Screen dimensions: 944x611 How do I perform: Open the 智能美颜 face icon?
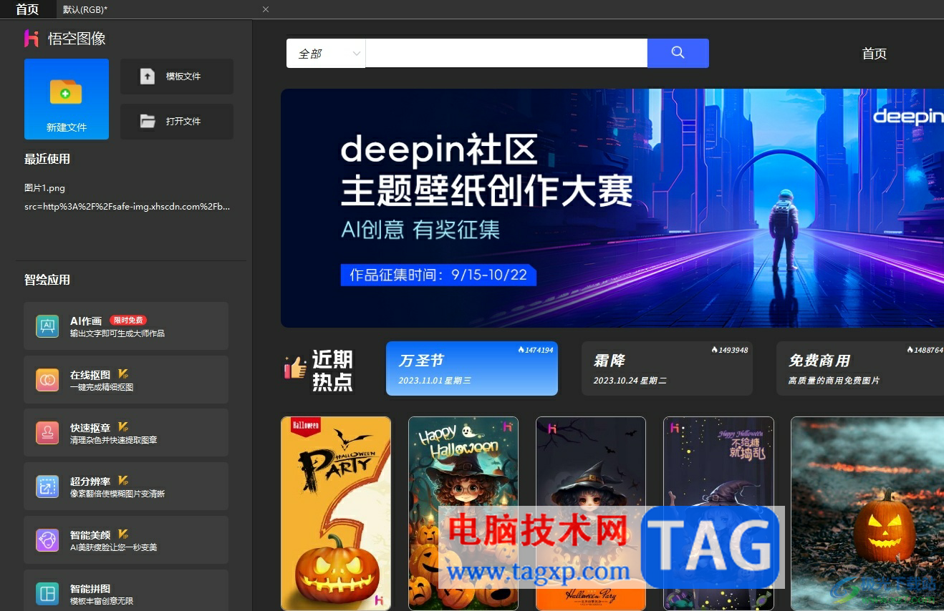47,540
